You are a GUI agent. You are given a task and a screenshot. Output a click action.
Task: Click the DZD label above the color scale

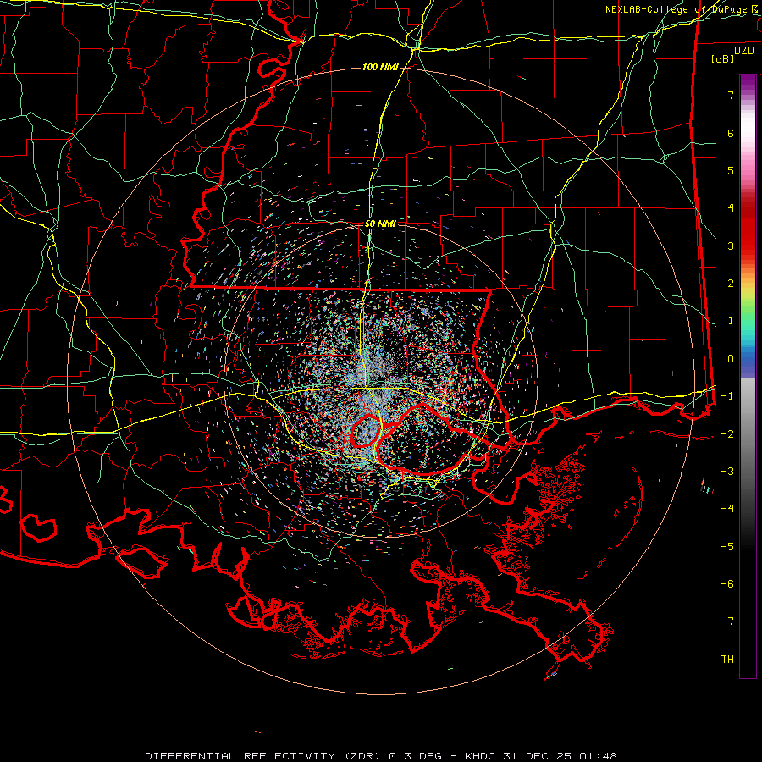coord(744,51)
